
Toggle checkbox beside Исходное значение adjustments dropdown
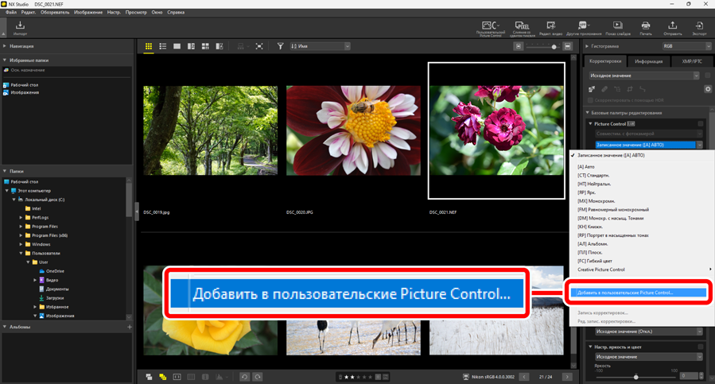tap(707, 76)
